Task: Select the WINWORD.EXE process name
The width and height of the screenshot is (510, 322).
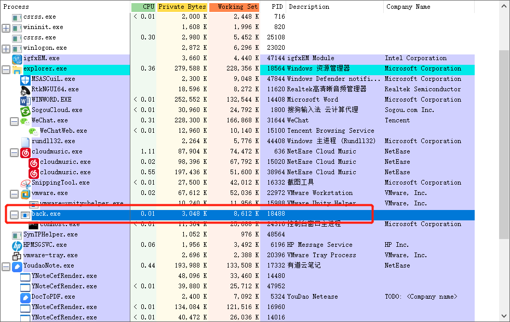Action: pyautogui.click(x=51, y=100)
